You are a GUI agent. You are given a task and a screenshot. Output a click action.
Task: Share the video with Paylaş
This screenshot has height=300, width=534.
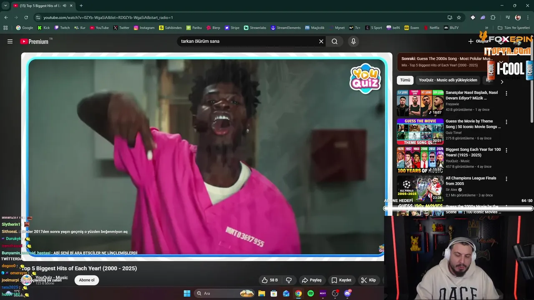[x=312, y=280]
